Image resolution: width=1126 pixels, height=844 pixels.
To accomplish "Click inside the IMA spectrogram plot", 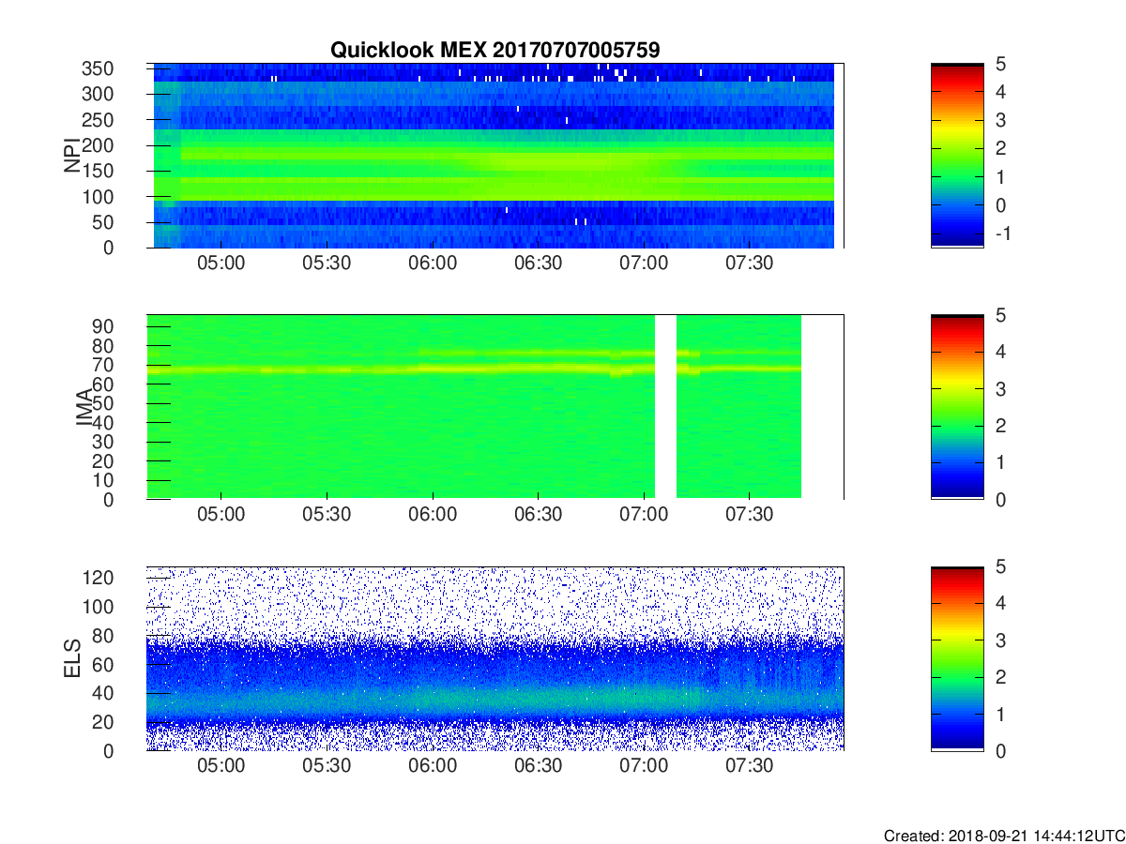I will (x=495, y=407).
